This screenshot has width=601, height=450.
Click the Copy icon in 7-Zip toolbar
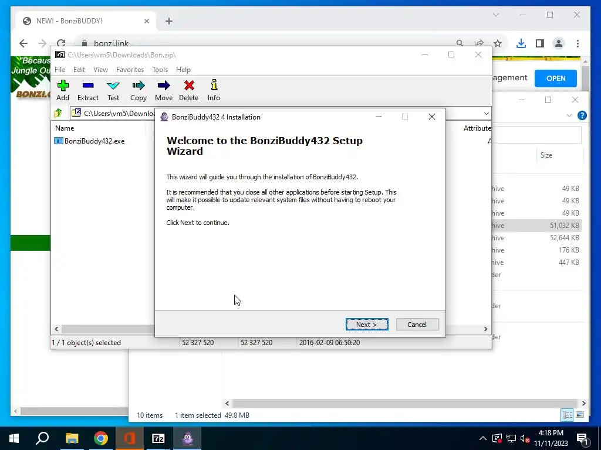[139, 90]
